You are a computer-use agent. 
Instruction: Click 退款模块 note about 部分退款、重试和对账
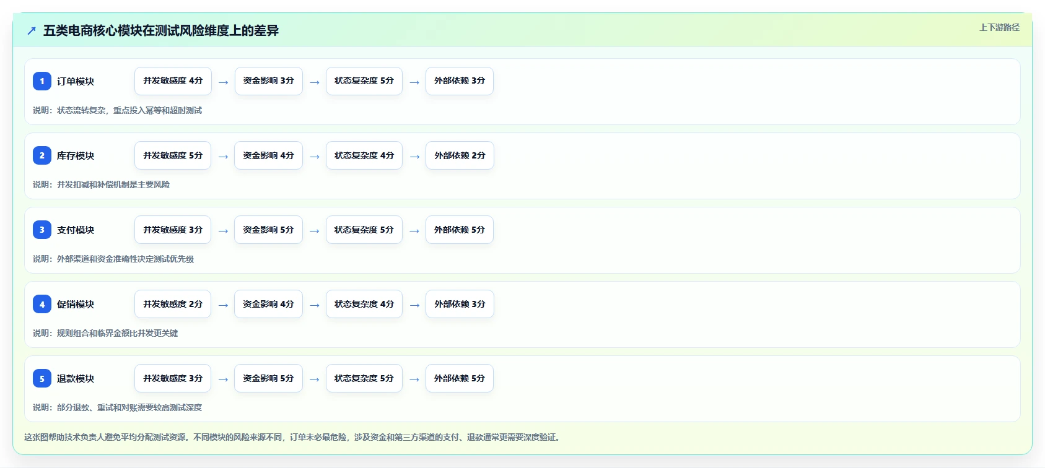pos(118,407)
